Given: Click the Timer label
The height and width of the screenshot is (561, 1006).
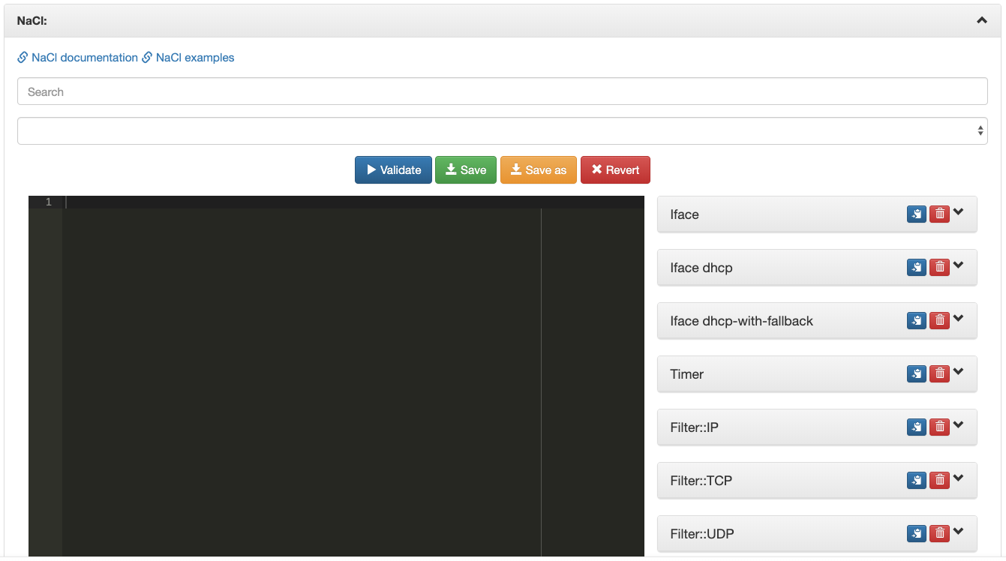Looking at the screenshot, I should [686, 373].
